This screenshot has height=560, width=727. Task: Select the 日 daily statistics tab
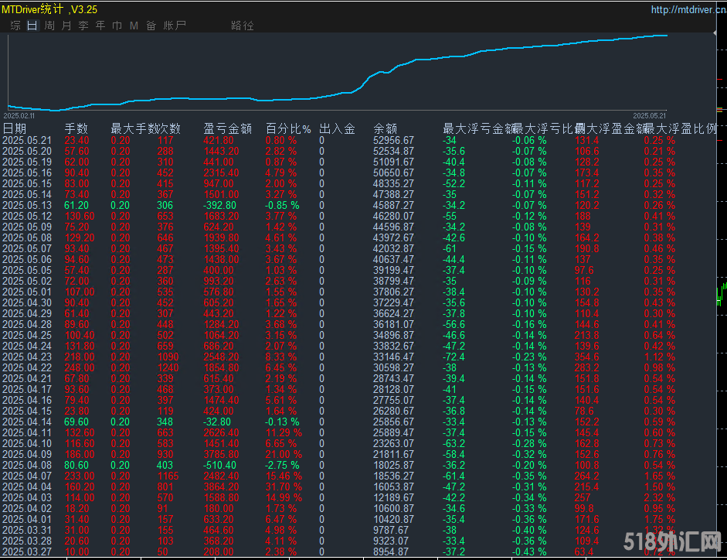coord(32,26)
